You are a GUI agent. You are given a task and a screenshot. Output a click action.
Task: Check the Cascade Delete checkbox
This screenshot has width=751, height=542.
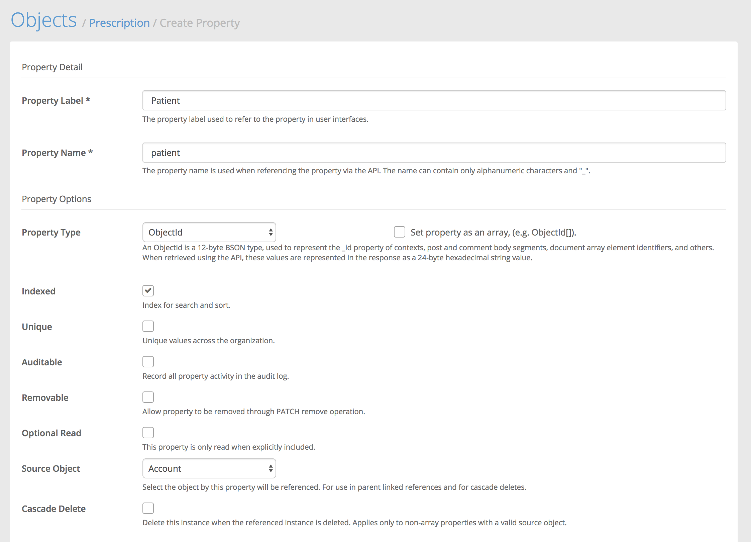(x=148, y=508)
